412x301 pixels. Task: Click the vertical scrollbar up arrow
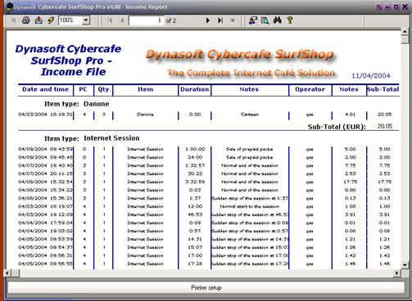pos(405,32)
